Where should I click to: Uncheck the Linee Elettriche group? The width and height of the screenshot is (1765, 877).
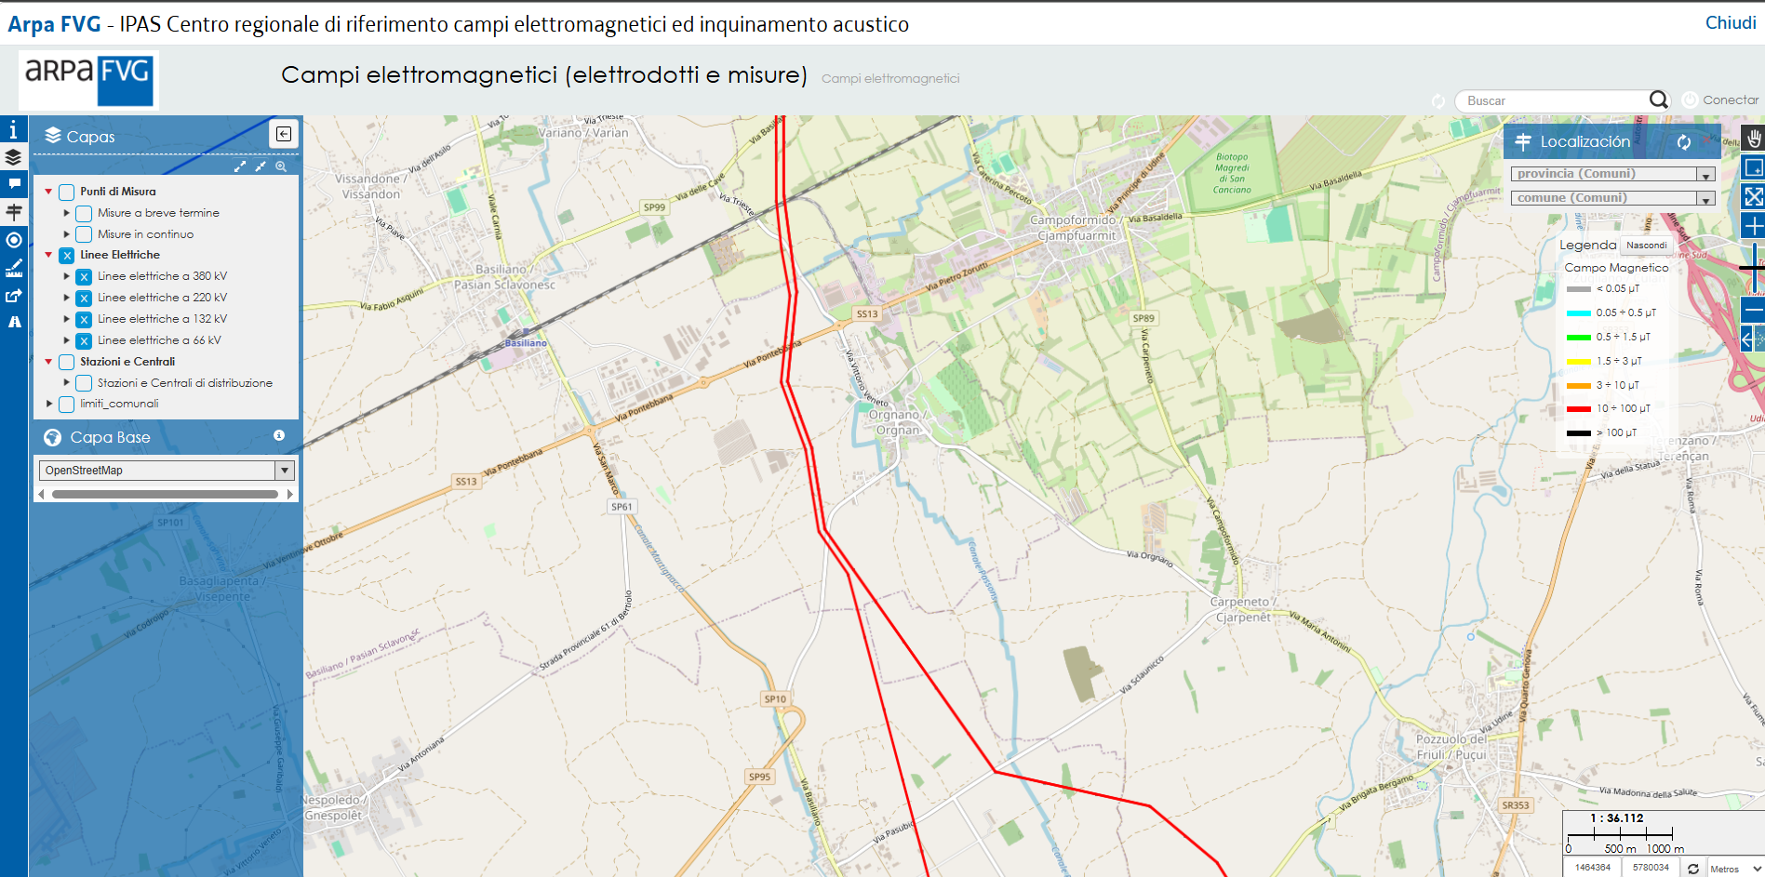click(x=67, y=255)
